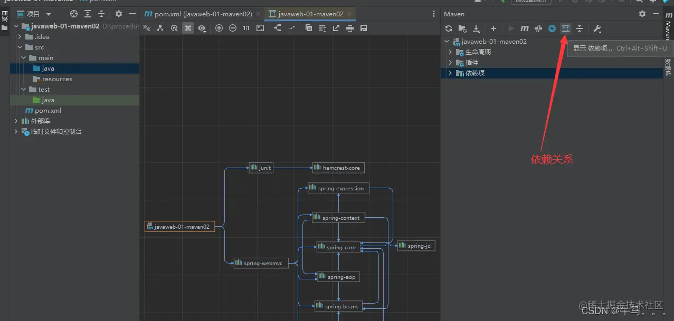Toggle Maven skip tests mode

click(552, 28)
